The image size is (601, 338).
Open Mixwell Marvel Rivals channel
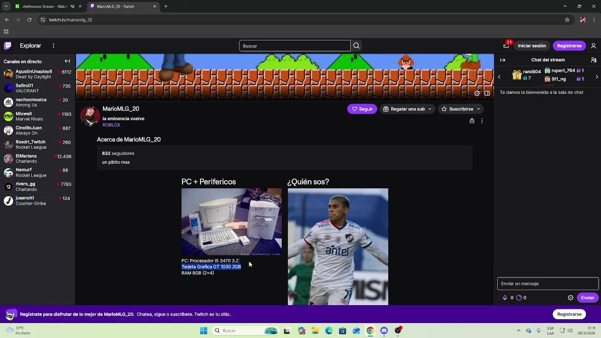(x=38, y=116)
